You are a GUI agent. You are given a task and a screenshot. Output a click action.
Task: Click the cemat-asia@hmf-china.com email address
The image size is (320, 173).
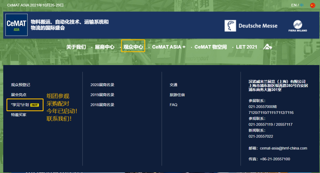[283, 148]
